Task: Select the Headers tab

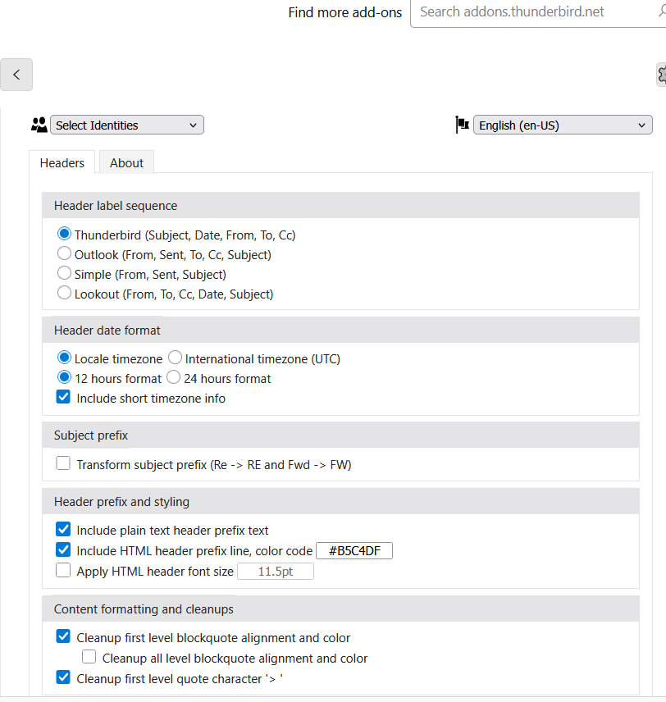Action: coord(62,162)
